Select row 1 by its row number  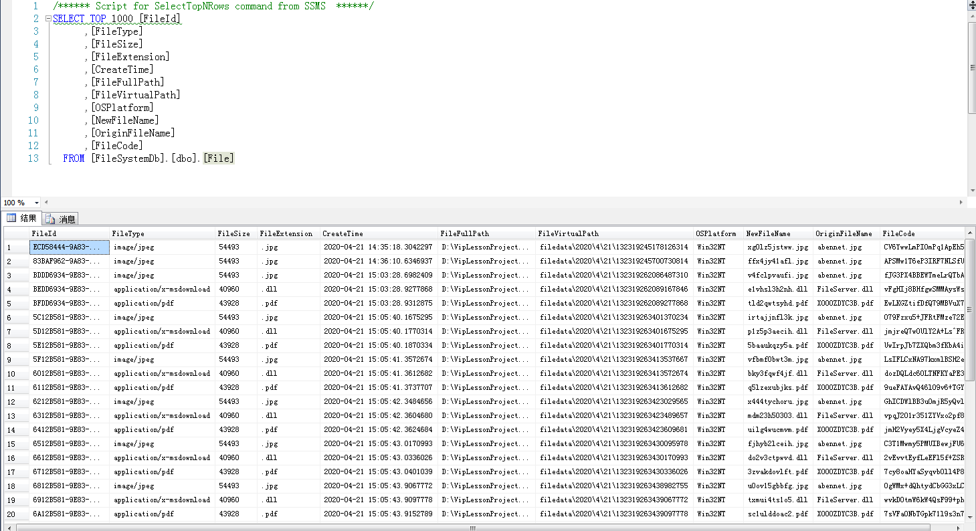pyautogui.click(x=17, y=247)
